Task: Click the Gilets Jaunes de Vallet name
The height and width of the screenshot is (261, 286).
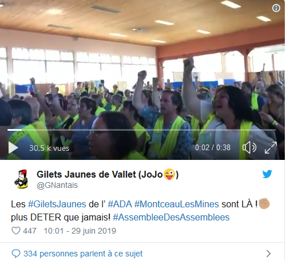Action: (x=108, y=174)
